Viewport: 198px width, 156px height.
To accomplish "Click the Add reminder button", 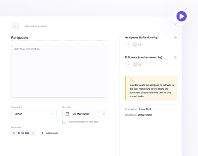I will click(x=50, y=133).
